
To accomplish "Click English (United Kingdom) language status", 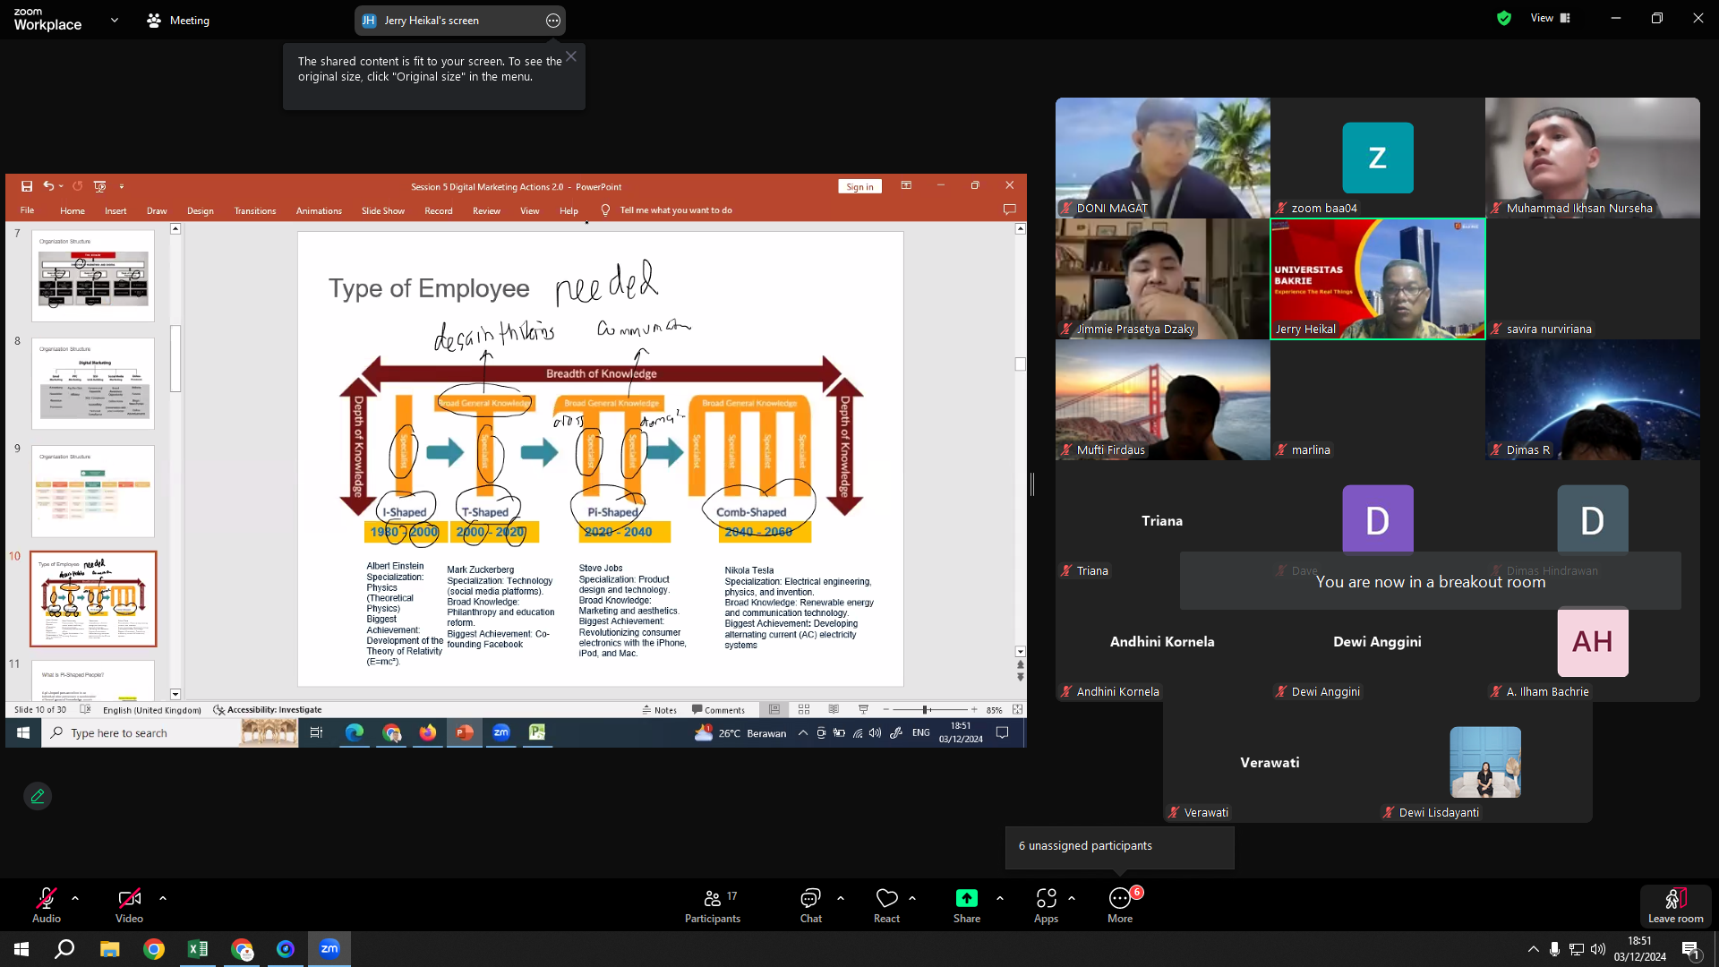I will 152,710.
